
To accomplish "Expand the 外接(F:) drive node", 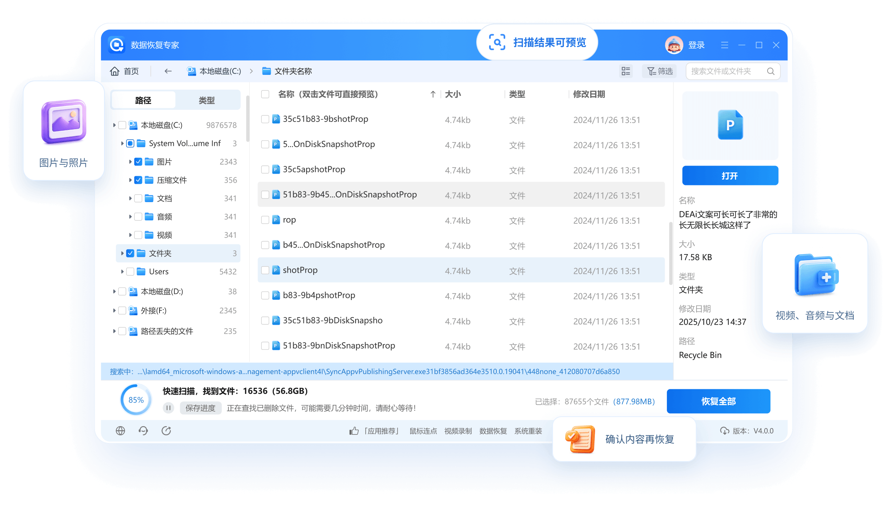I will (x=114, y=311).
